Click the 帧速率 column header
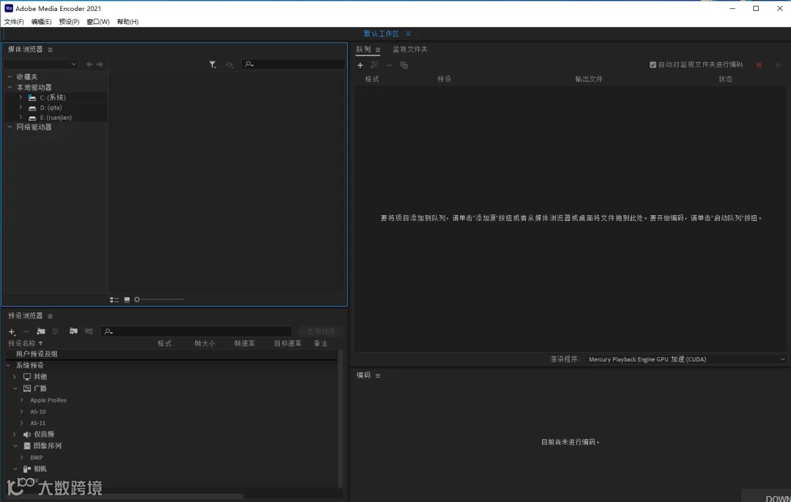Viewport: 791px width, 502px height. 245,343
